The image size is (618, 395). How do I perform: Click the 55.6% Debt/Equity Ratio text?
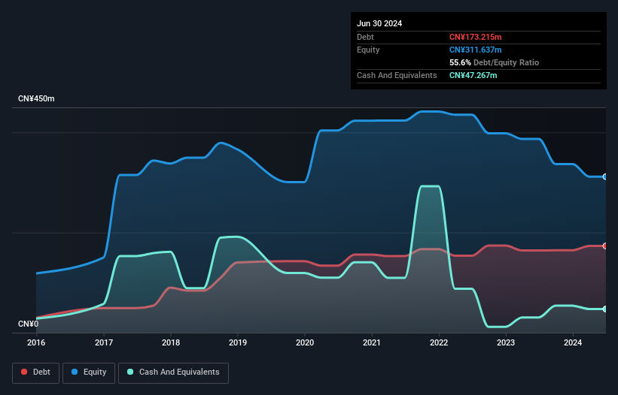tap(494, 62)
